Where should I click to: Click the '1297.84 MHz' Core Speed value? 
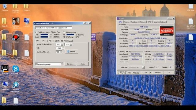click(x=136, y=54)
